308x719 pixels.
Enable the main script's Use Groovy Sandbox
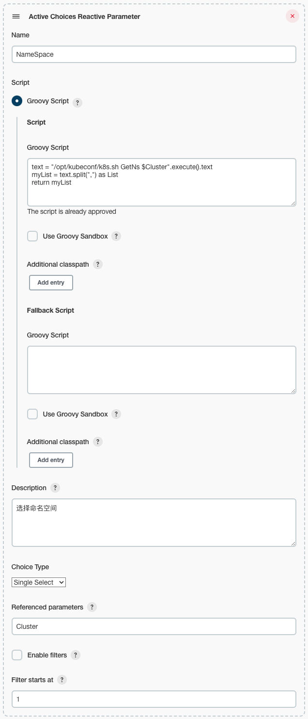pyautogui.click(x=32, y=236)
